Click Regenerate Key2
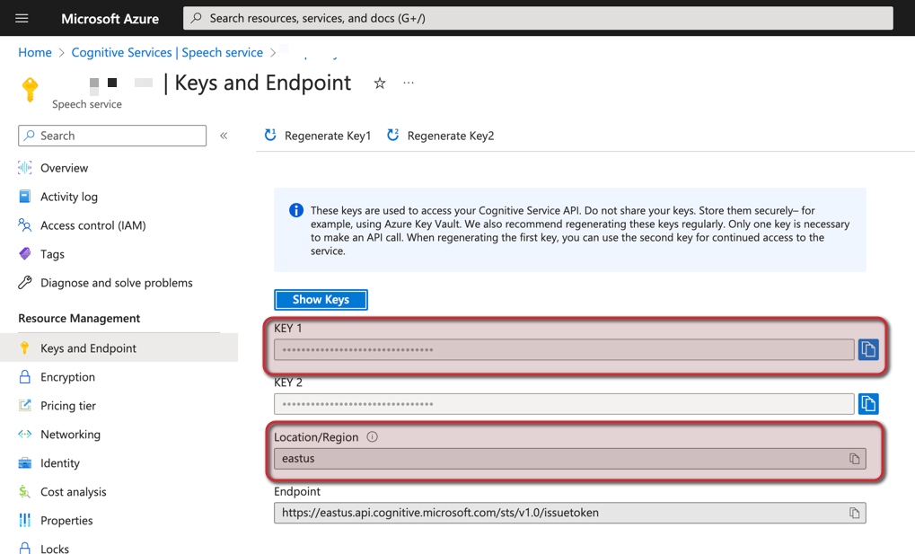 [440, 136]
